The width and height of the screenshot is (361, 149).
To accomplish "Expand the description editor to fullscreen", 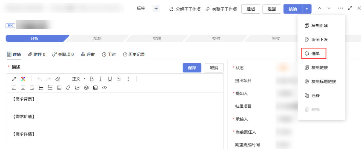I will (14, 79).
